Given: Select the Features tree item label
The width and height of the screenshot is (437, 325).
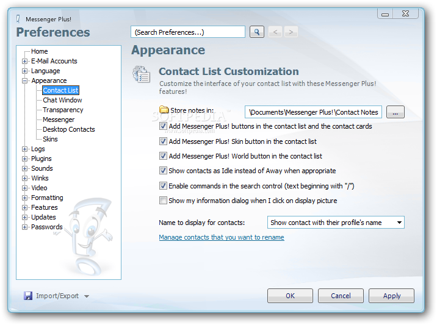Looking at the screenshot, I should (x=45, y=207).
